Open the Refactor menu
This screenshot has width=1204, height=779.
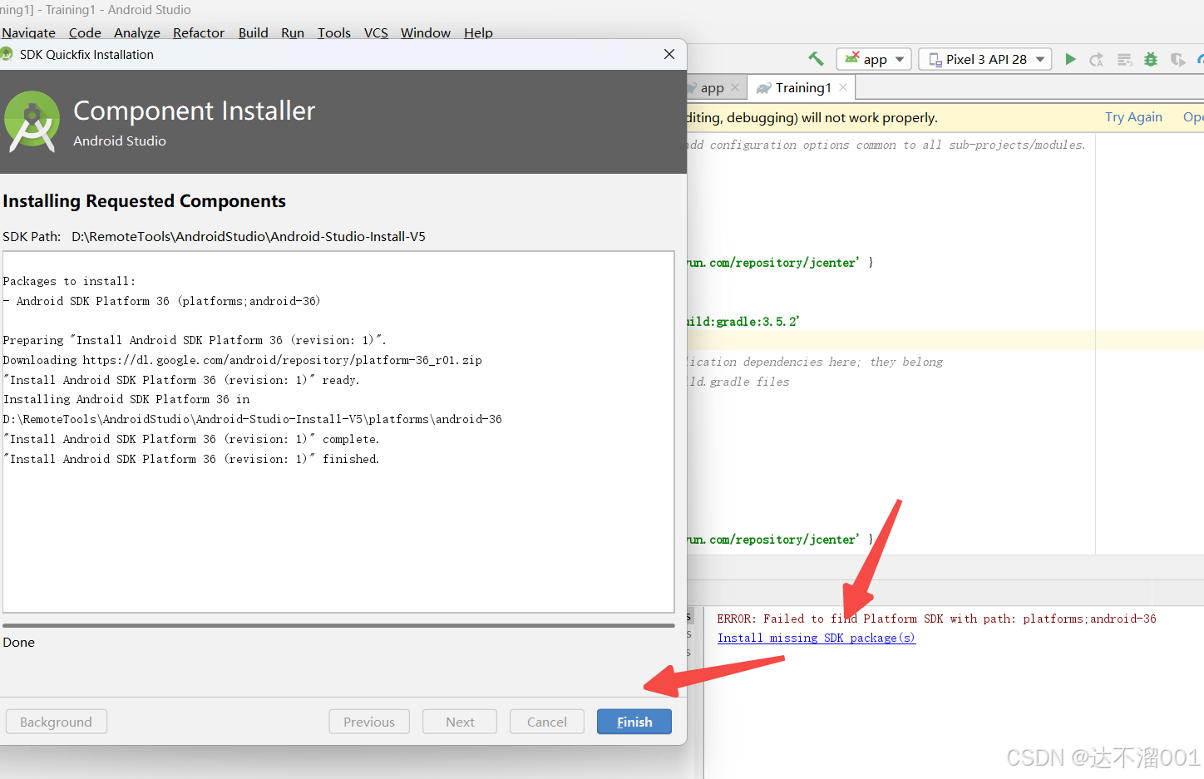coord(199,32)
